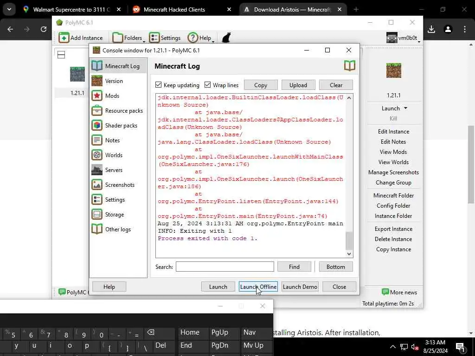The image size is (475, 356).
Task: Click View Worlds in side panel
Action: [393, 162]
